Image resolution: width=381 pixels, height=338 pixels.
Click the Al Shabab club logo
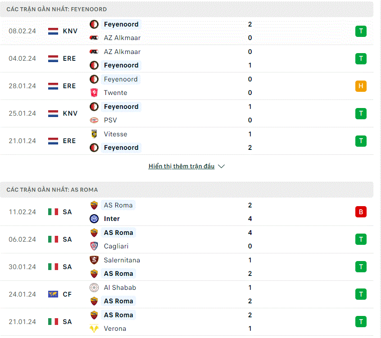point(94,288)
